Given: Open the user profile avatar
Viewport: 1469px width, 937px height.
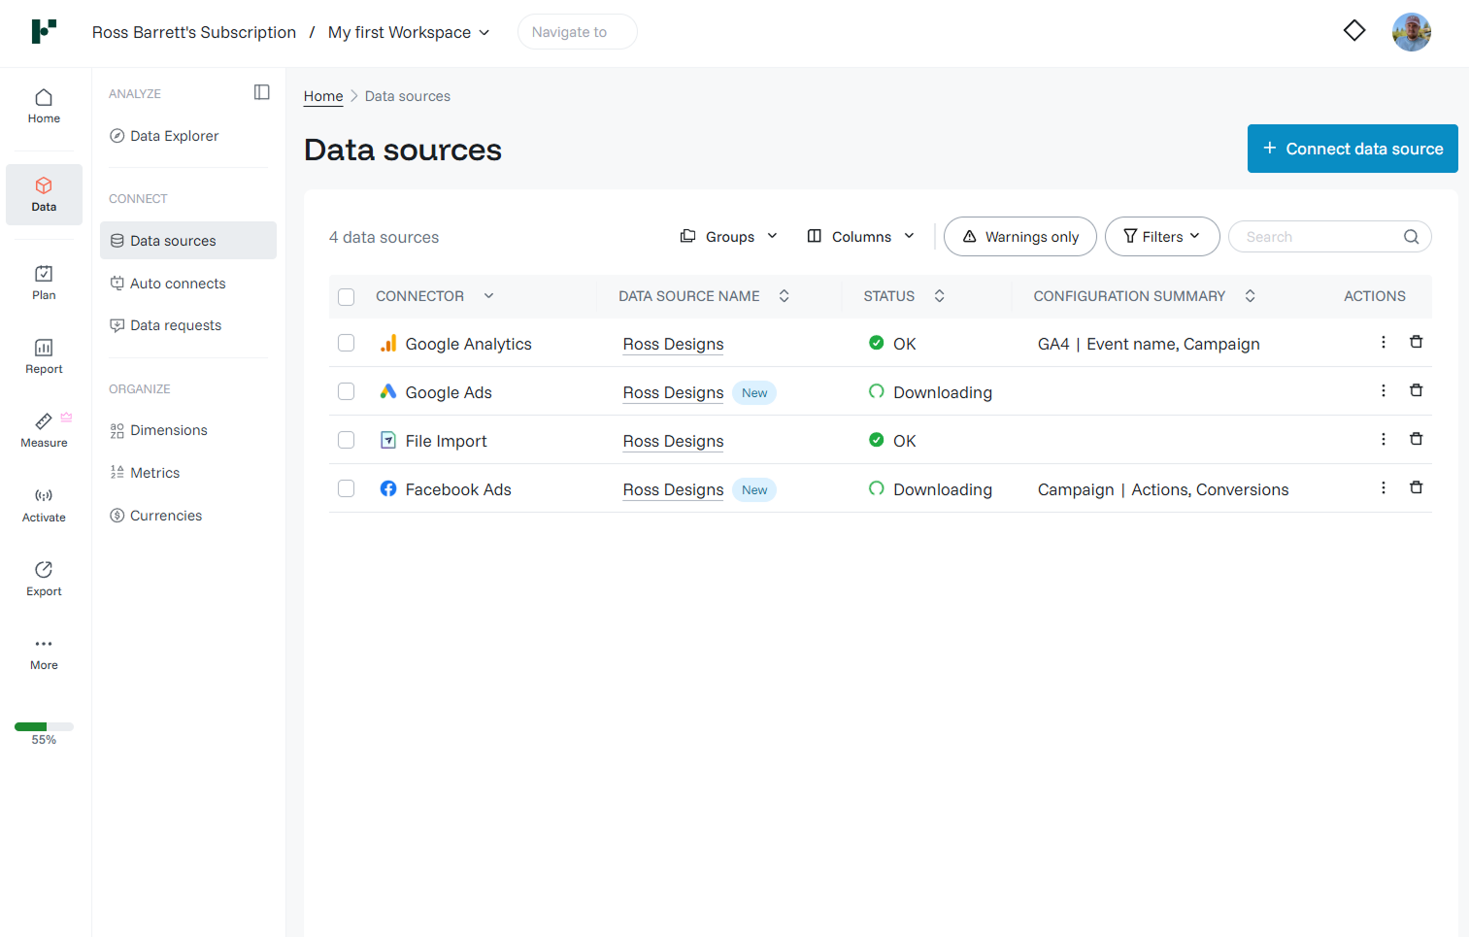Looking at the screenshot, I should 1412,32.
